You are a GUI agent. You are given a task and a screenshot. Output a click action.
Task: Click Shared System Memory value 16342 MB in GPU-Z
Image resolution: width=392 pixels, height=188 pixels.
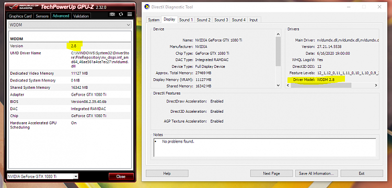pos(79,87)
